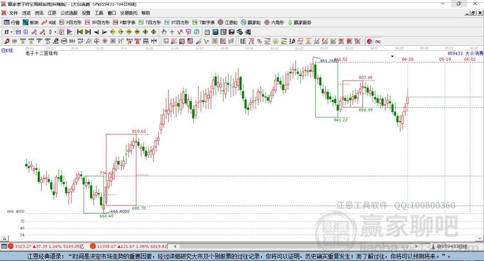
Task: Open the 板块 sector view
Action: click(31, 23)
